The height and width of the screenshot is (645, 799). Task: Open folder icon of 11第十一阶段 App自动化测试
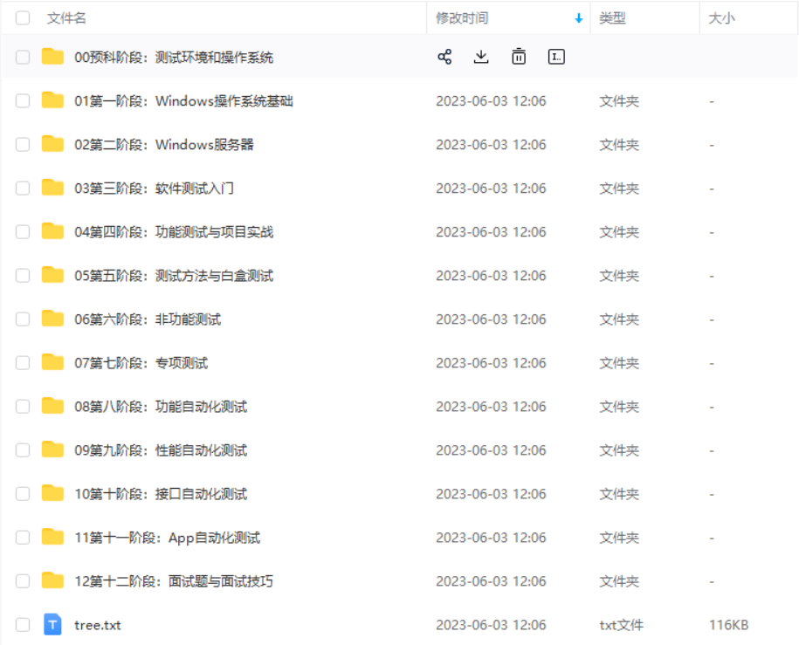(x=52, y=537)
